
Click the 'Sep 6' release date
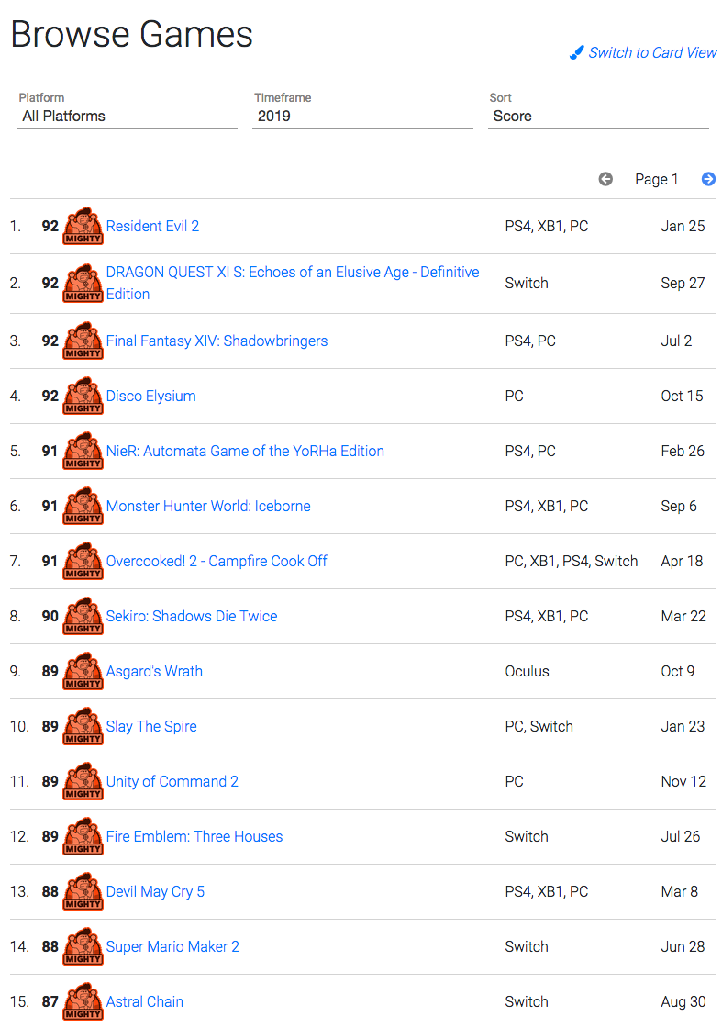point(679,506)
